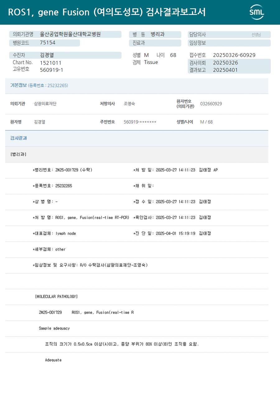
Task: Click the *등록번호: 25232265 line
Action: click(x=52, y=186)
